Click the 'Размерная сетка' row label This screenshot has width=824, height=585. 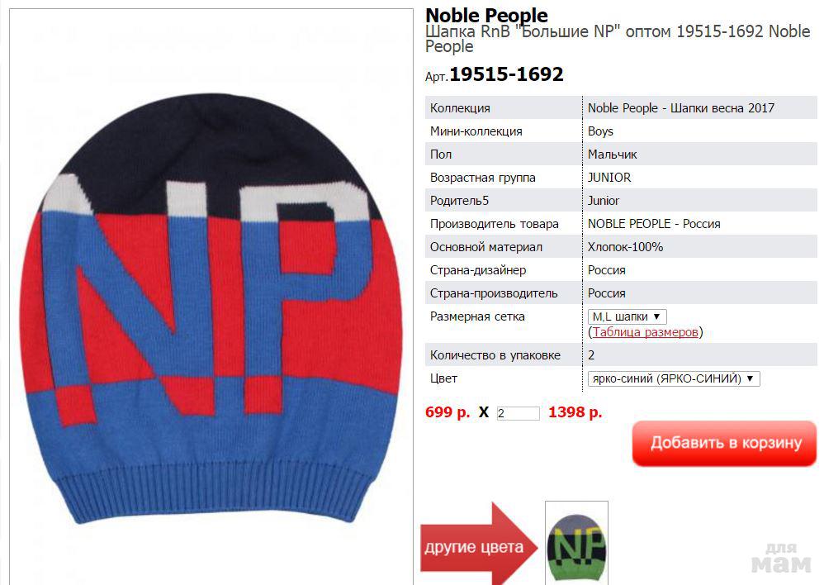477,316
